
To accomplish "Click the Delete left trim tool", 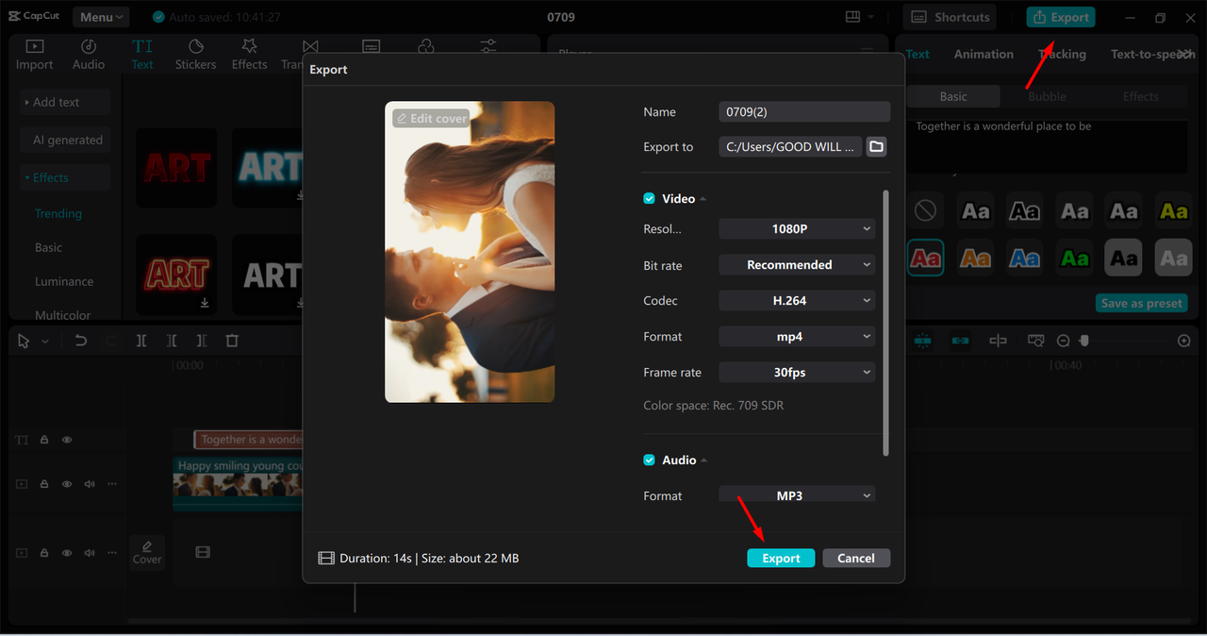I will [x=172, y=341].
